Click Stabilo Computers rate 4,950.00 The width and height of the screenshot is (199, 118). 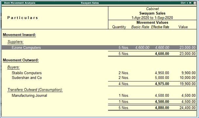pyautogui.click(x=162, y=73)
